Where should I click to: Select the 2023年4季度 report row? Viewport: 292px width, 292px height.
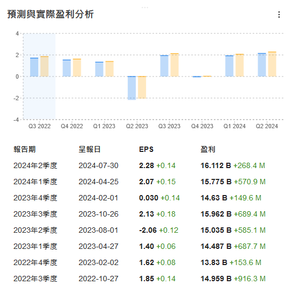(140, 198)
